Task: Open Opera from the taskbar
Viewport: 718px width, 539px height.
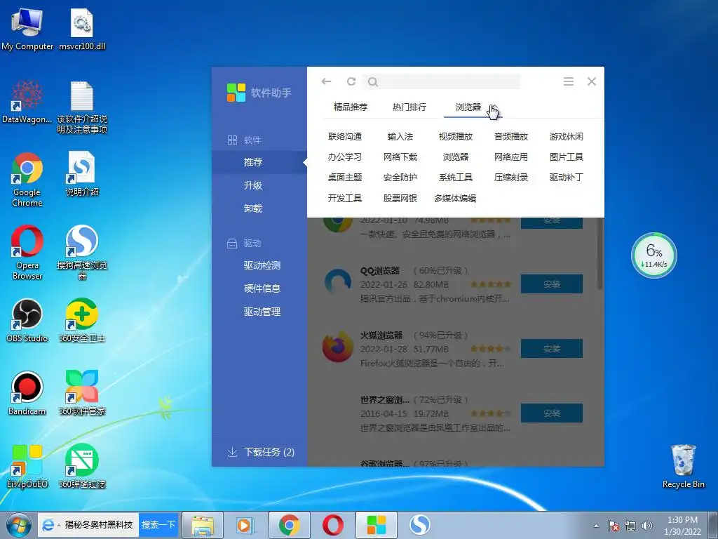Action: pyautogui.click(x=333, y=525)
